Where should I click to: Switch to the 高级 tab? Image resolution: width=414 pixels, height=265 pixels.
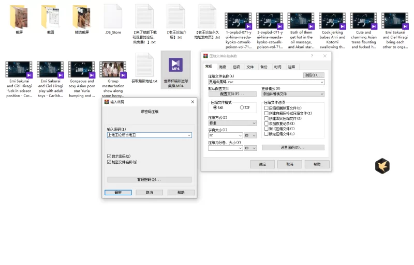click(x=222, y=67)
